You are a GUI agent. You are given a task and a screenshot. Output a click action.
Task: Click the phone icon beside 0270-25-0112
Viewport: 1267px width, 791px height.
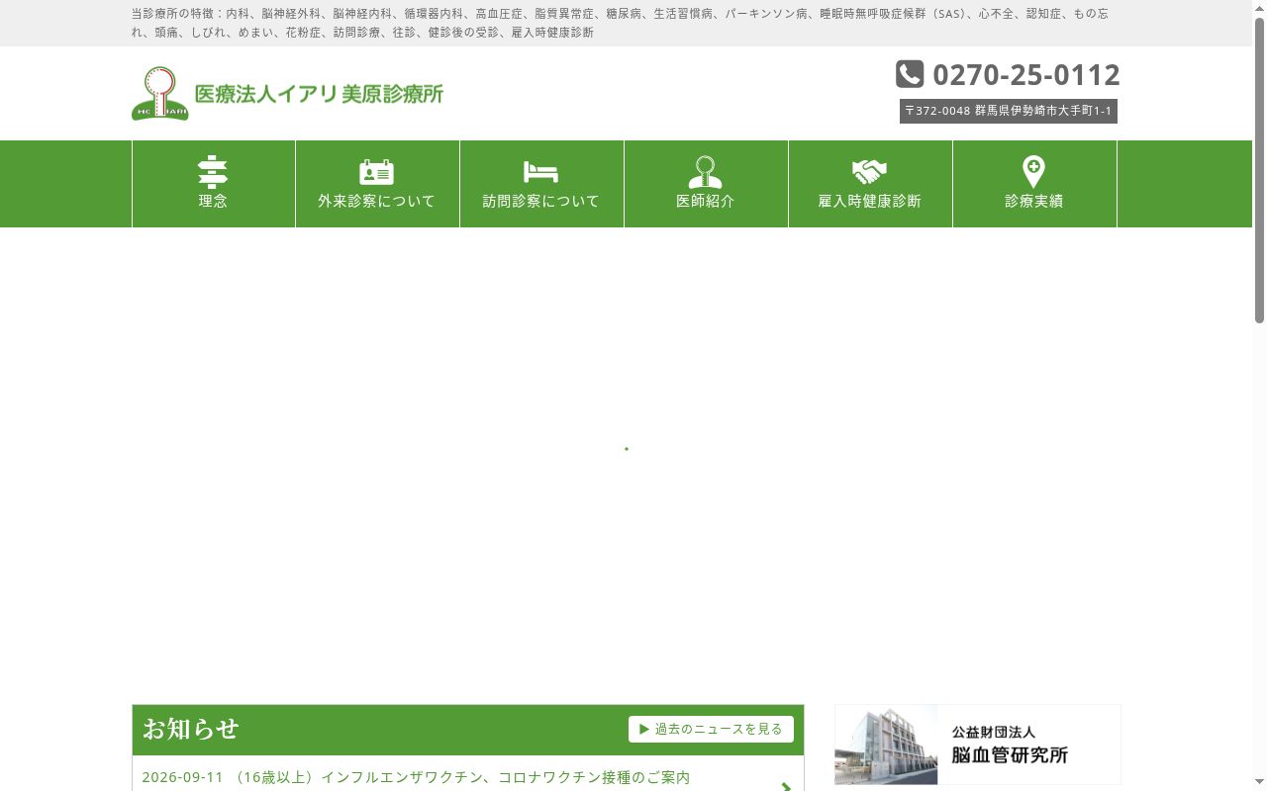pos(910,74)
